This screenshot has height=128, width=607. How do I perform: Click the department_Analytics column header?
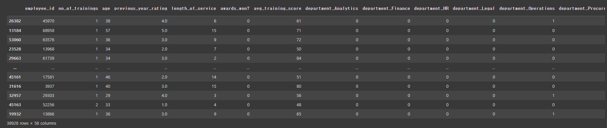click(332, 8)
